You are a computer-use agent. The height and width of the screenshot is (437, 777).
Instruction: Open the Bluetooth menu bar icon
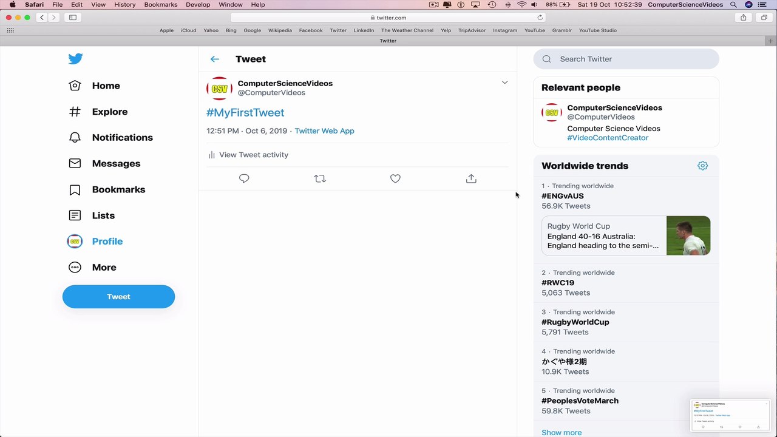[x=508, y=5]
